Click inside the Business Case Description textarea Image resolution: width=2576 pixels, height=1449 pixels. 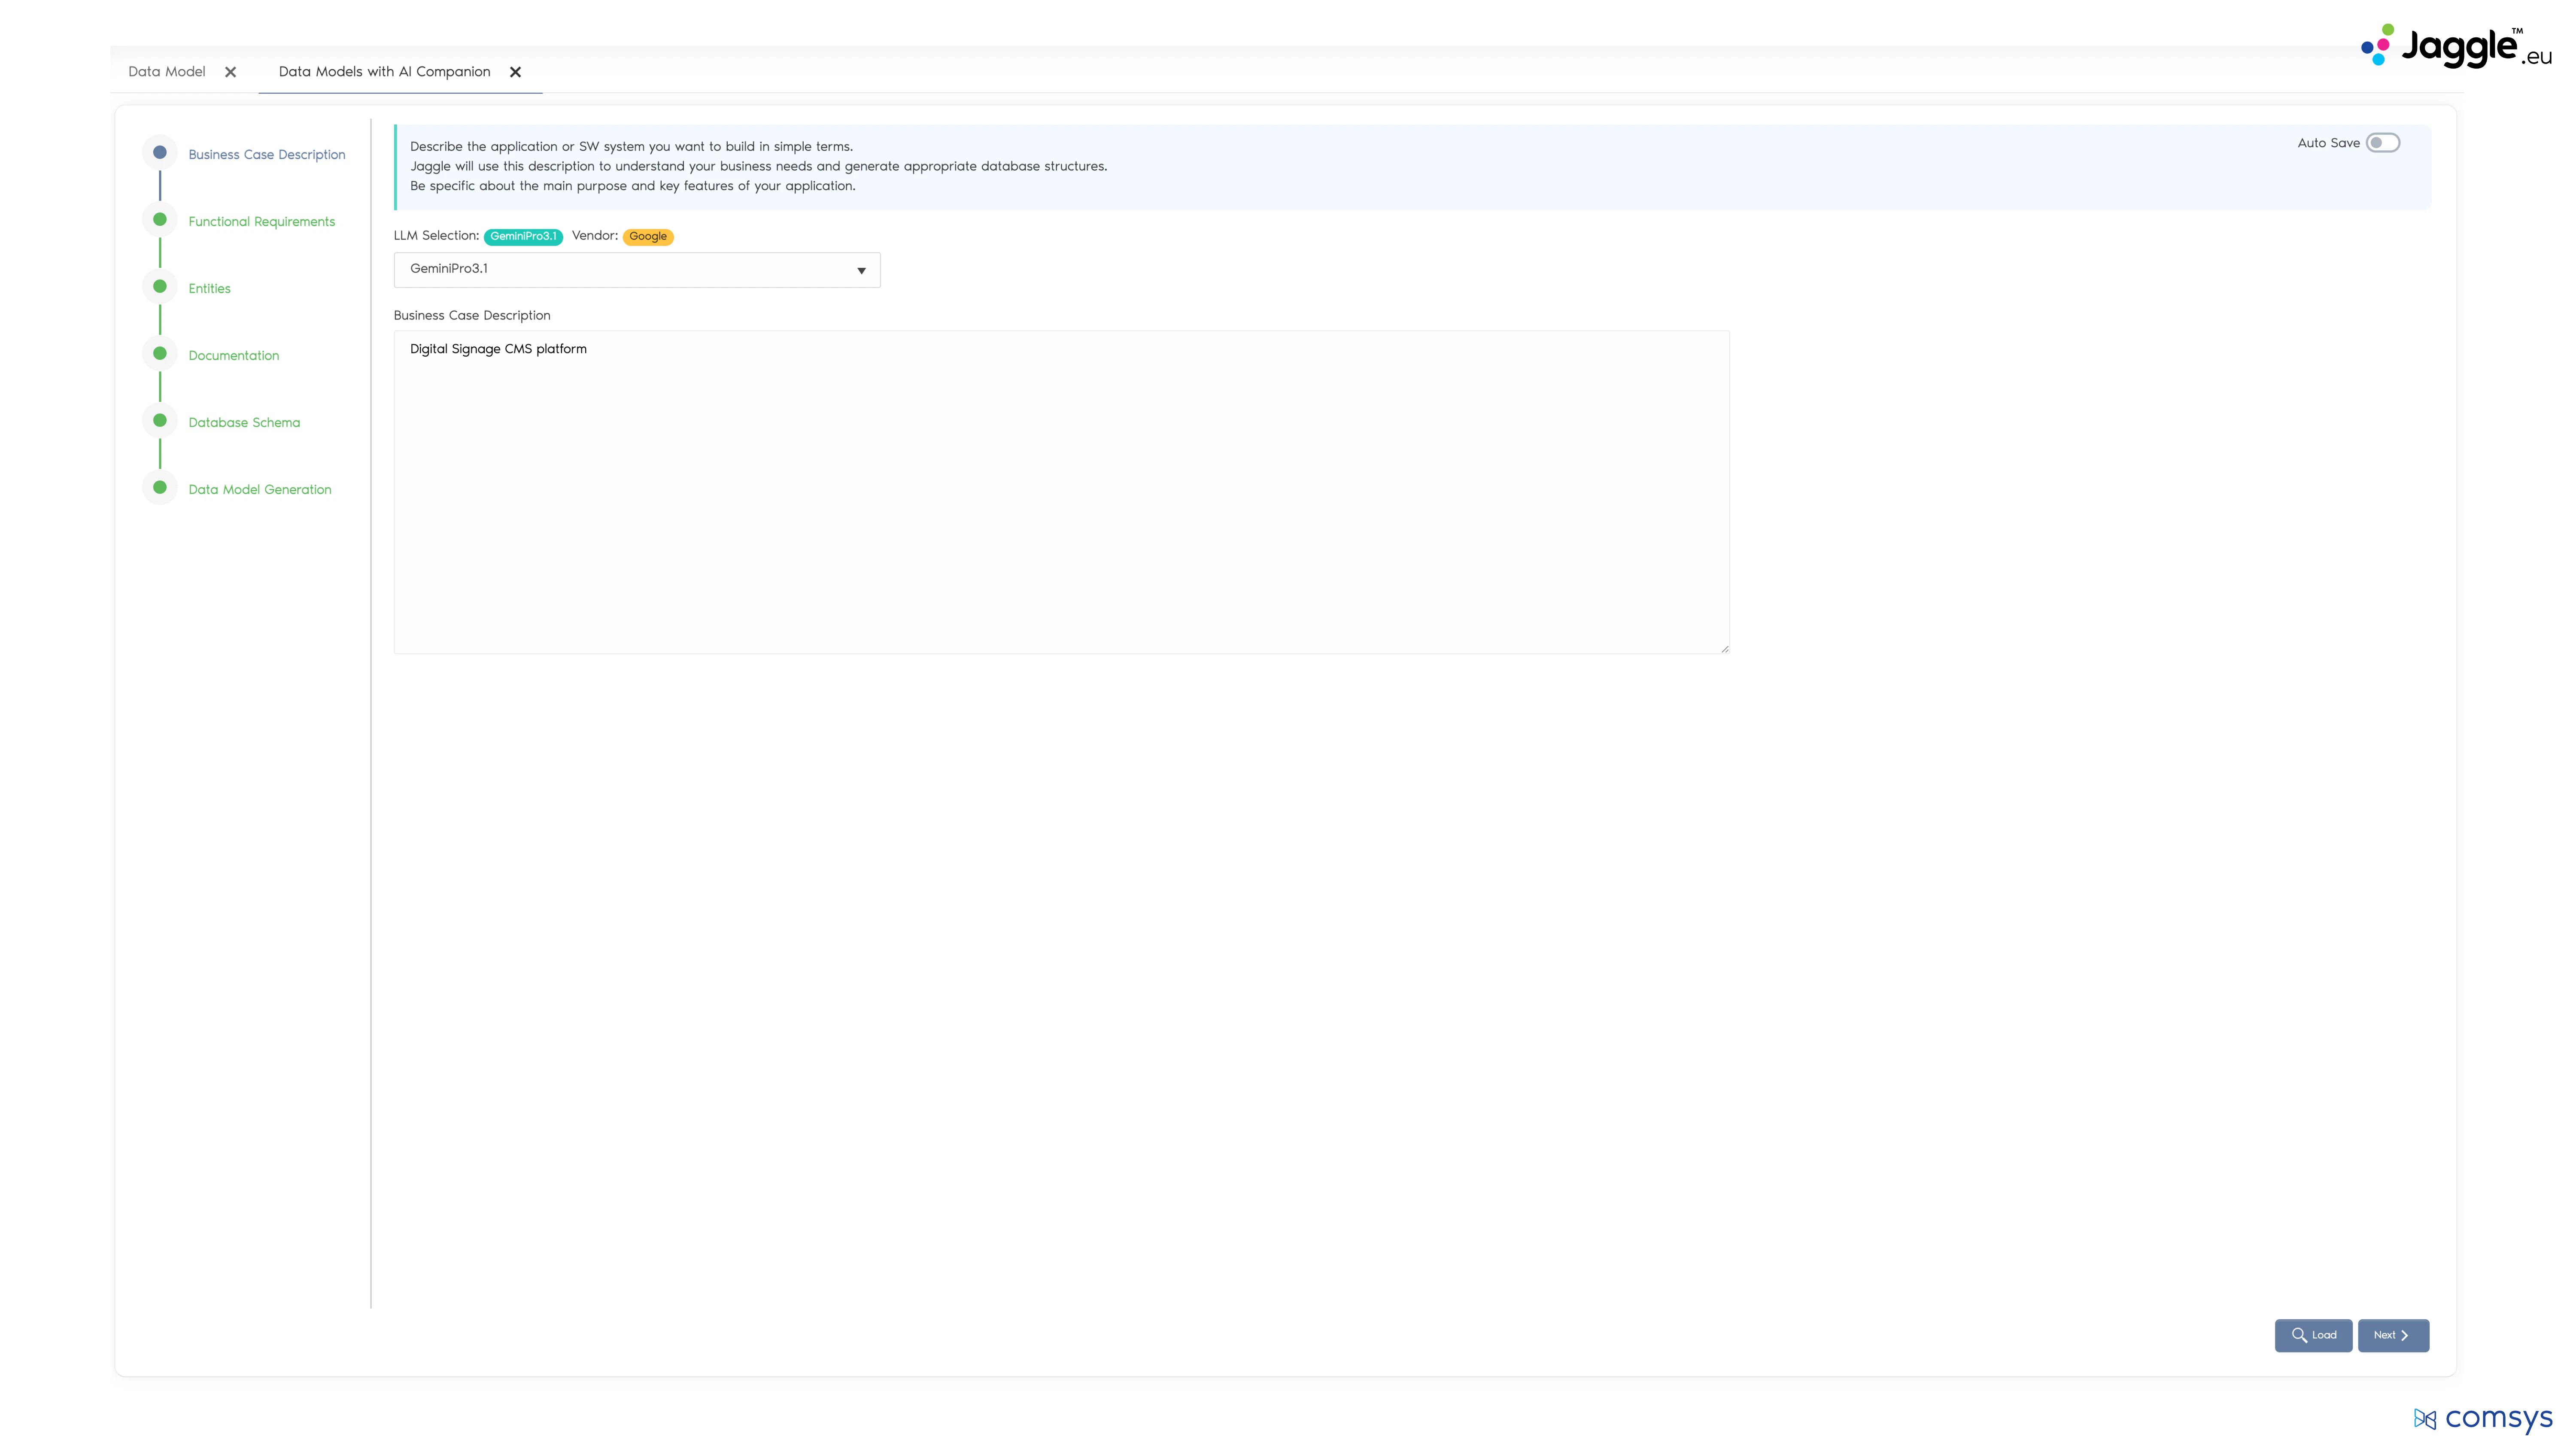click(x=1060, y=490)
